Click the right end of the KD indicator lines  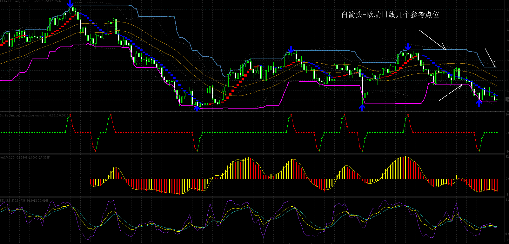coord(496,227)
